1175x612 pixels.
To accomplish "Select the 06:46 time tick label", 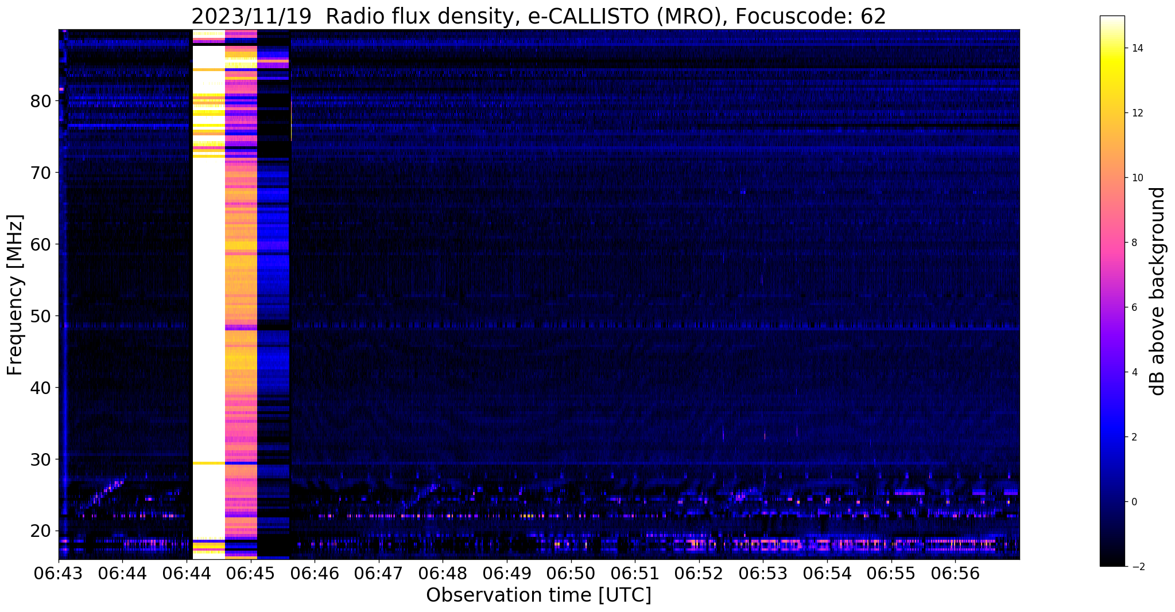I will pyautogui.click(x=314, y=572).
